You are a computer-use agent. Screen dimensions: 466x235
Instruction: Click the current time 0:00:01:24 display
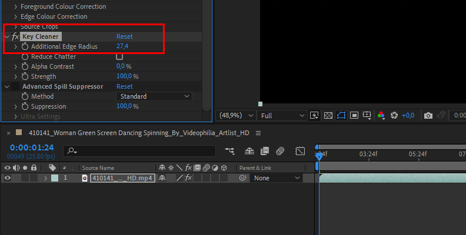click(x=32, y=147)
